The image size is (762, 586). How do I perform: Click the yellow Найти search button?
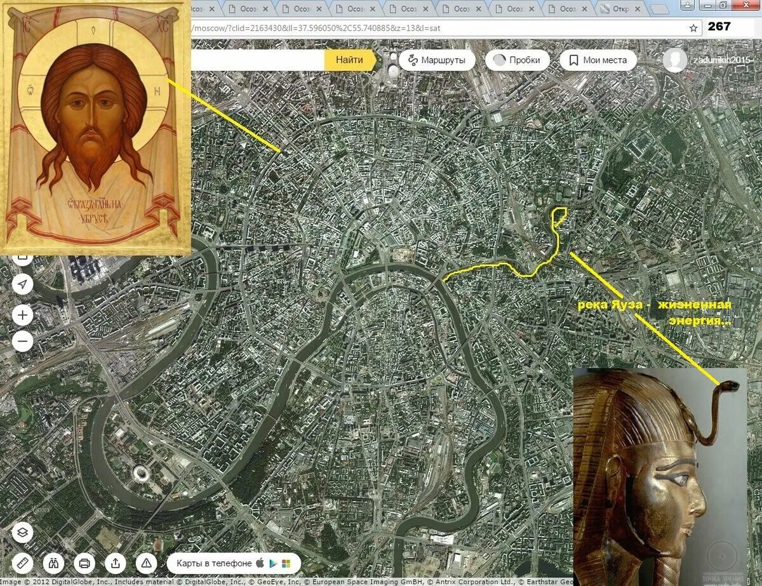click(x=351, y=60)
